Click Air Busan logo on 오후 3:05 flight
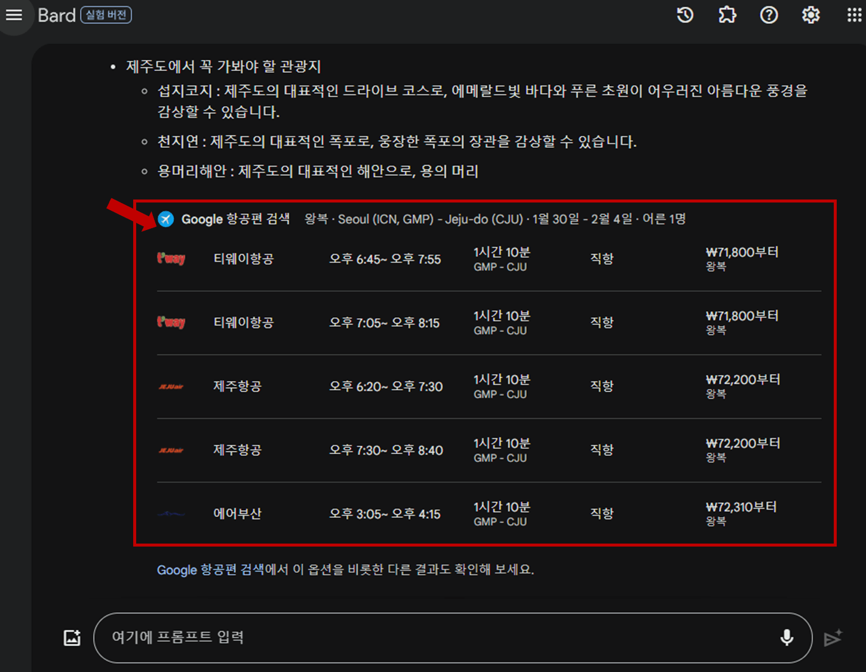The height and width of the screenshot is (672, 866). (171, 514)
